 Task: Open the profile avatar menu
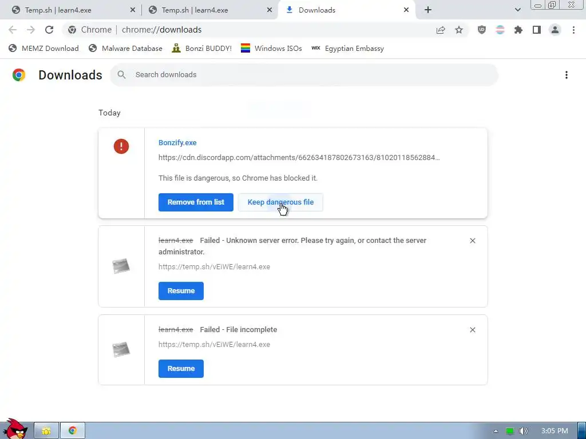555,30
